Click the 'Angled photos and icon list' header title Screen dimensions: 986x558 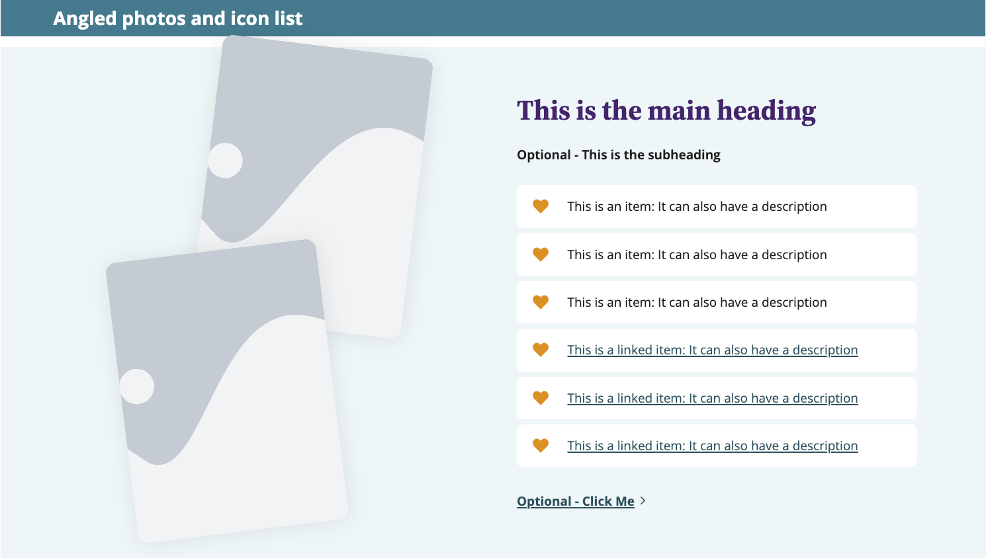[x=177, y=19]
